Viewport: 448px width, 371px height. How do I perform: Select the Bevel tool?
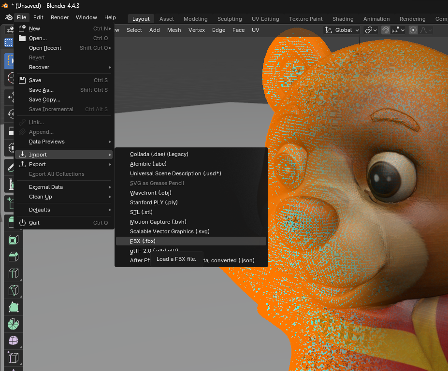[x=14, y=257]
